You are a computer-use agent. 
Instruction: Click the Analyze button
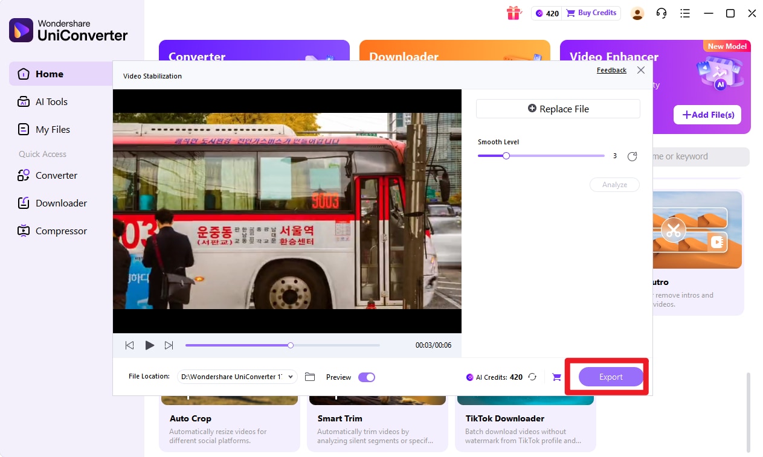pyautogui.click(x=614, y=185)
